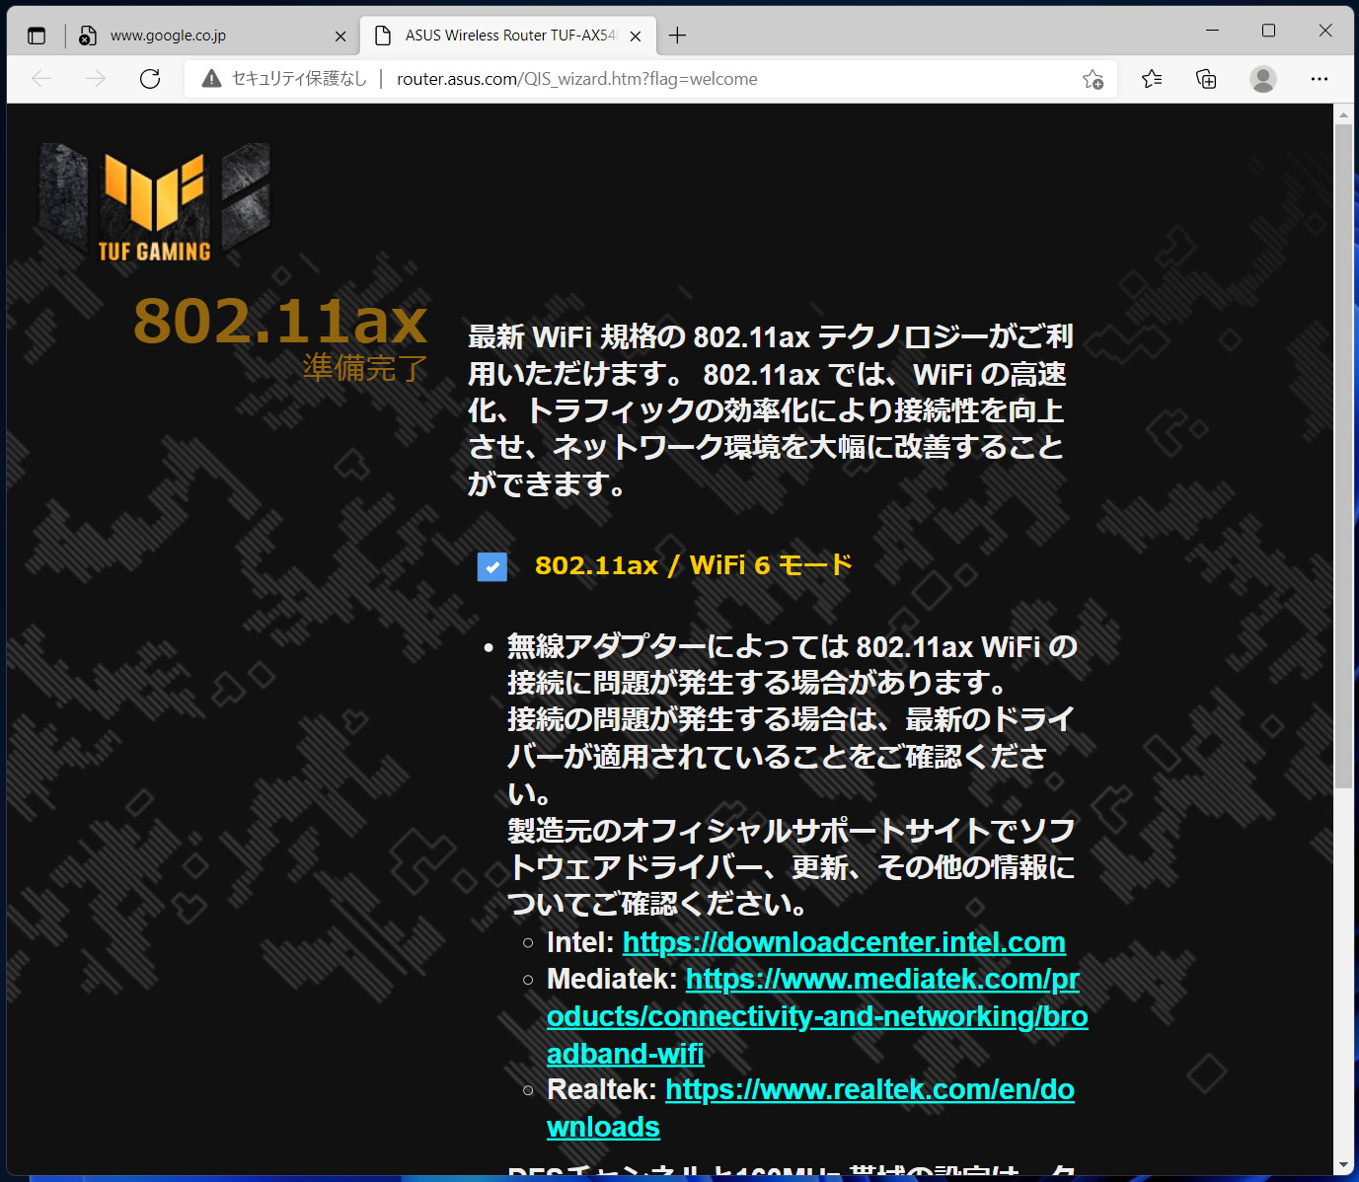
Task: Open the Mediatek broadband-wifi link
Action: [x=817, y=1016]
